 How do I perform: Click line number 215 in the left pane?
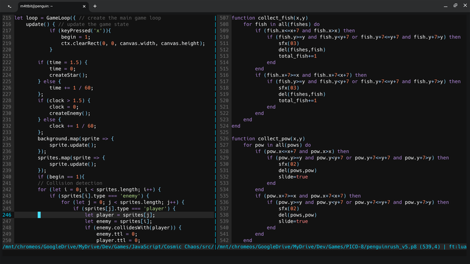6,18
